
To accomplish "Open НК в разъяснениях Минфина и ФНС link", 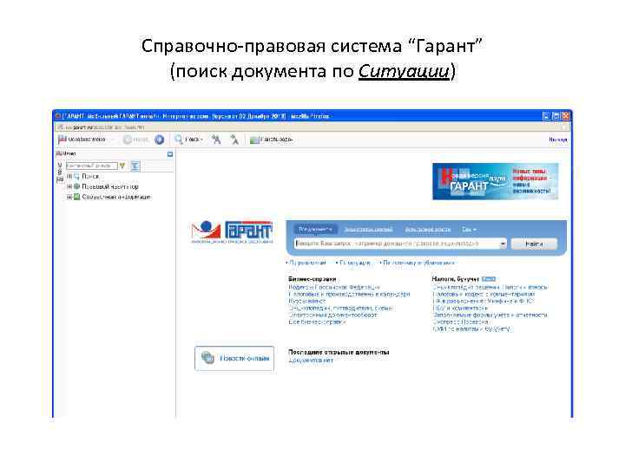I will [484, 301].
